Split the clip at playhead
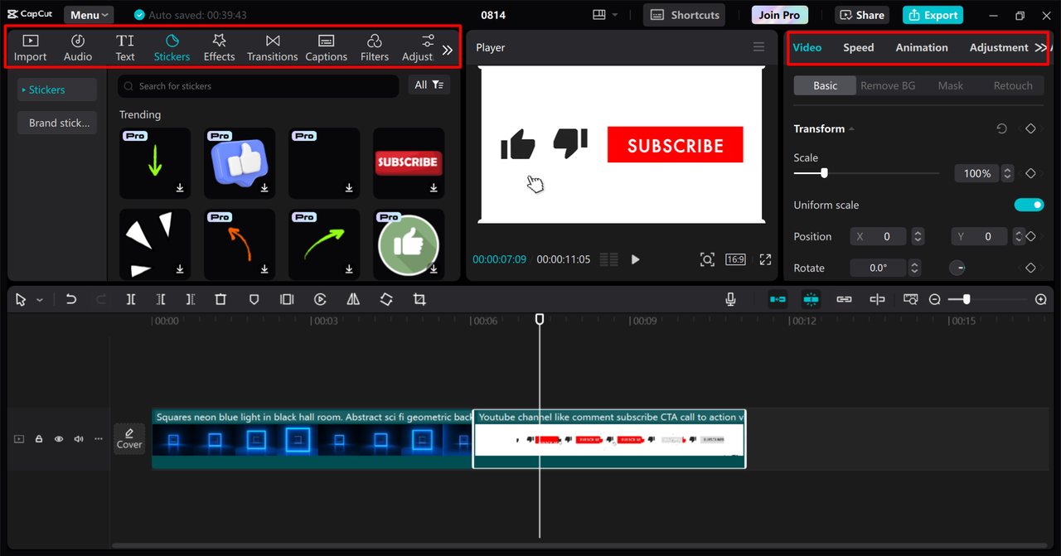The height and width of the screenshot is (556, 1061). point(131,299)
